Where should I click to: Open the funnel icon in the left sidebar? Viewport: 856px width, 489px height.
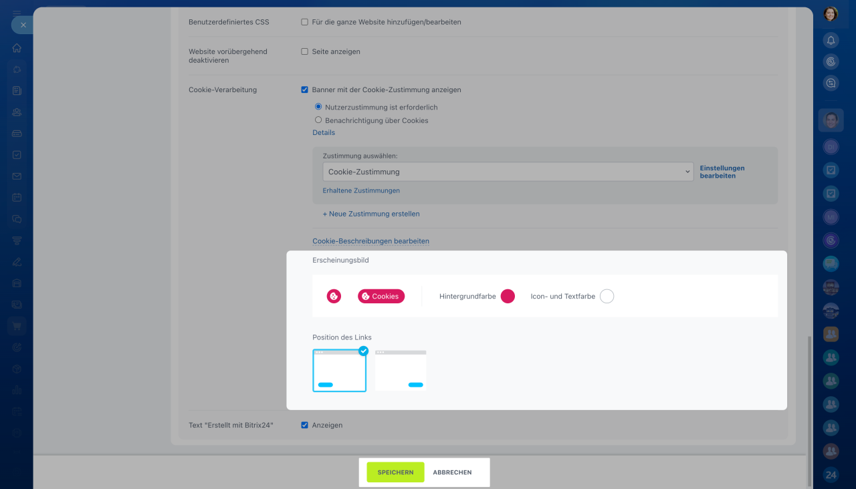[17, 240]
